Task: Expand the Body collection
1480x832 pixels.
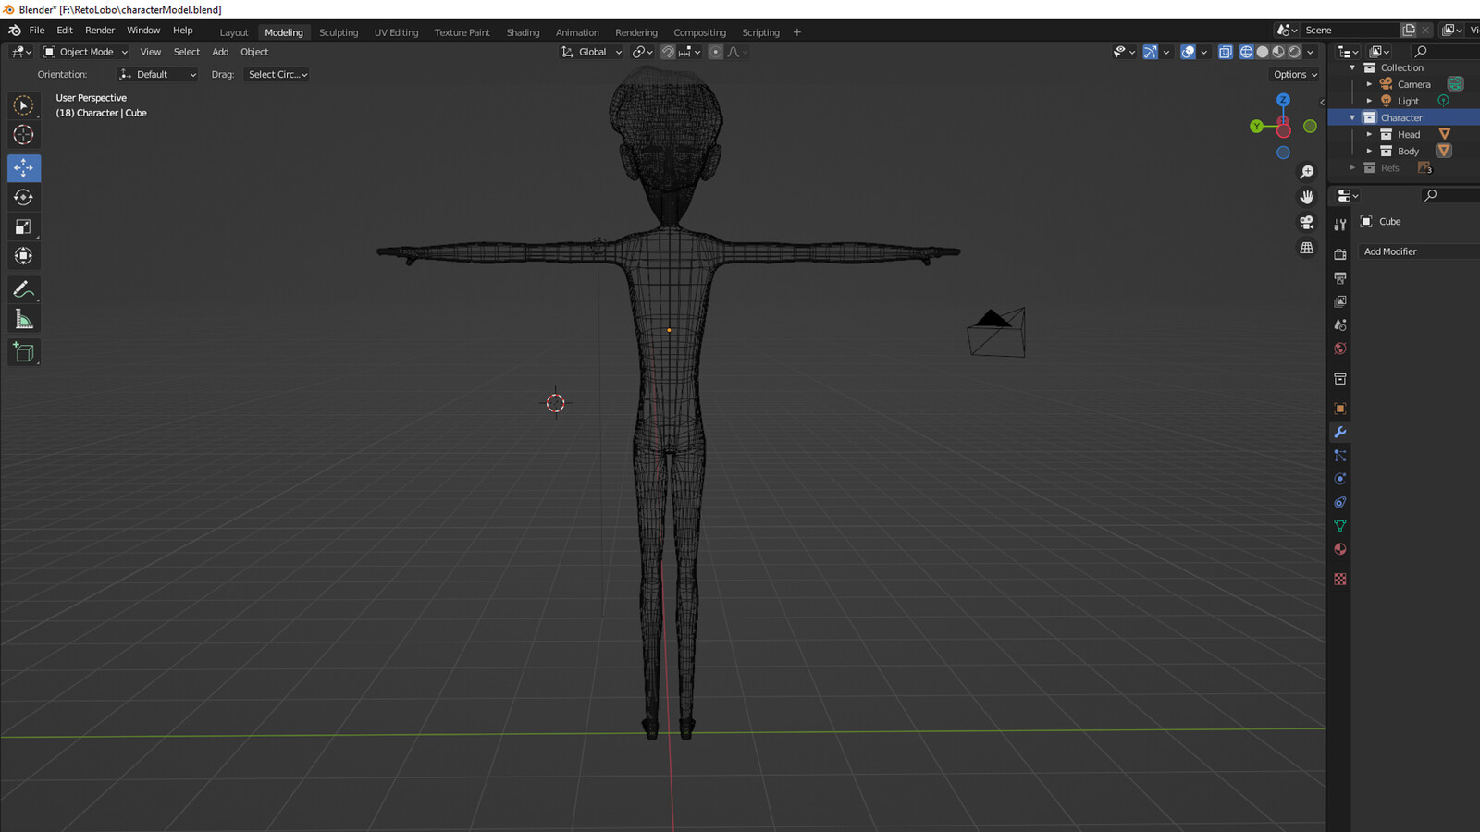Action: pos(1369,151)
